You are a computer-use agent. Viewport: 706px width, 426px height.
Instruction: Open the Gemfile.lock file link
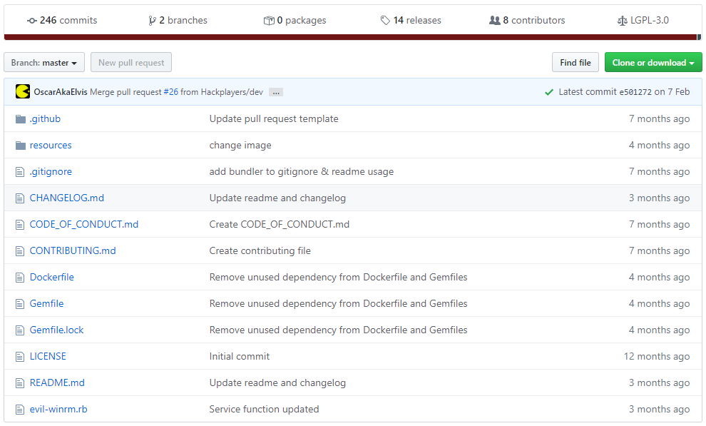[x=57, y=330]
